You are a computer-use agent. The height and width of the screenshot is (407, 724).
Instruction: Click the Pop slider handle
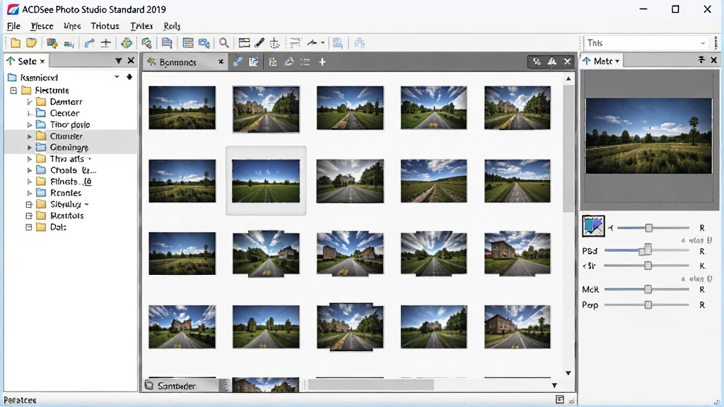tap(648, 305)
